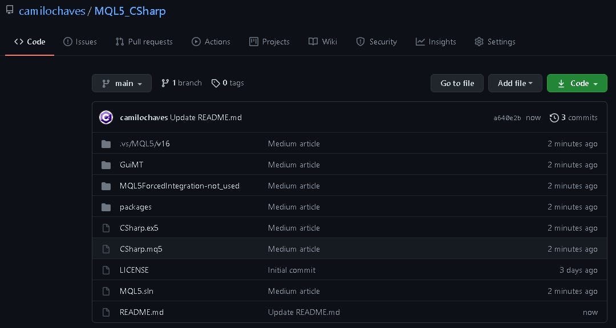Click the repository icon beside camilochaves
The height and width of the screenshot is (328, 616).
pyautogui.click(x=10, y=10)
